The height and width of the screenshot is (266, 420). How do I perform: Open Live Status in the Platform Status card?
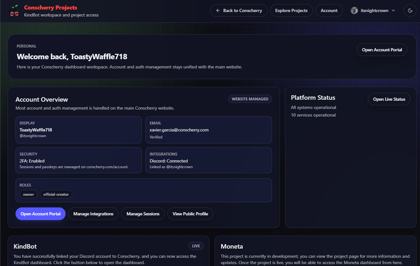point(389,99)
